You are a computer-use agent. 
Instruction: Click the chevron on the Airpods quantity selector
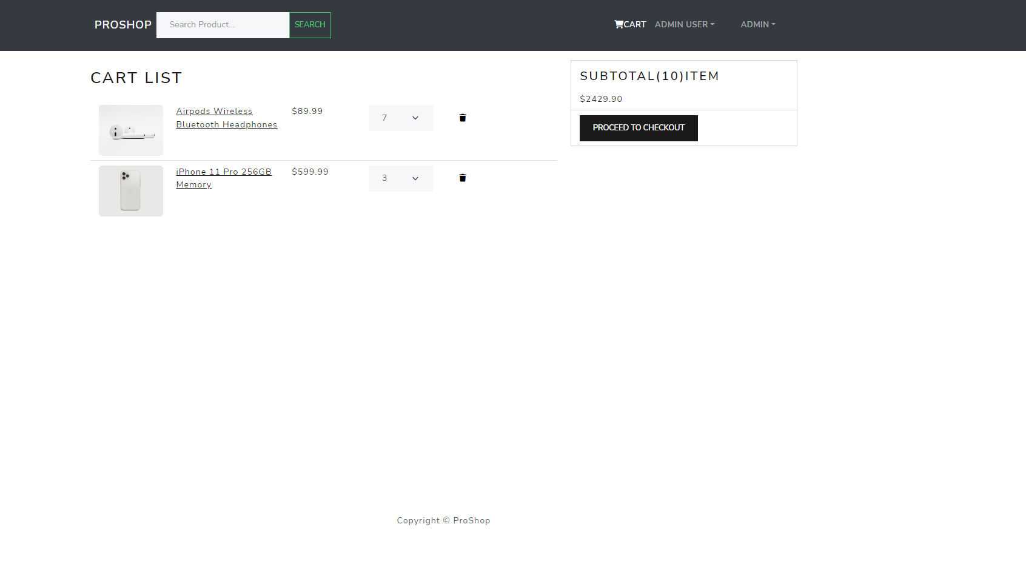[x=415, y=118]
